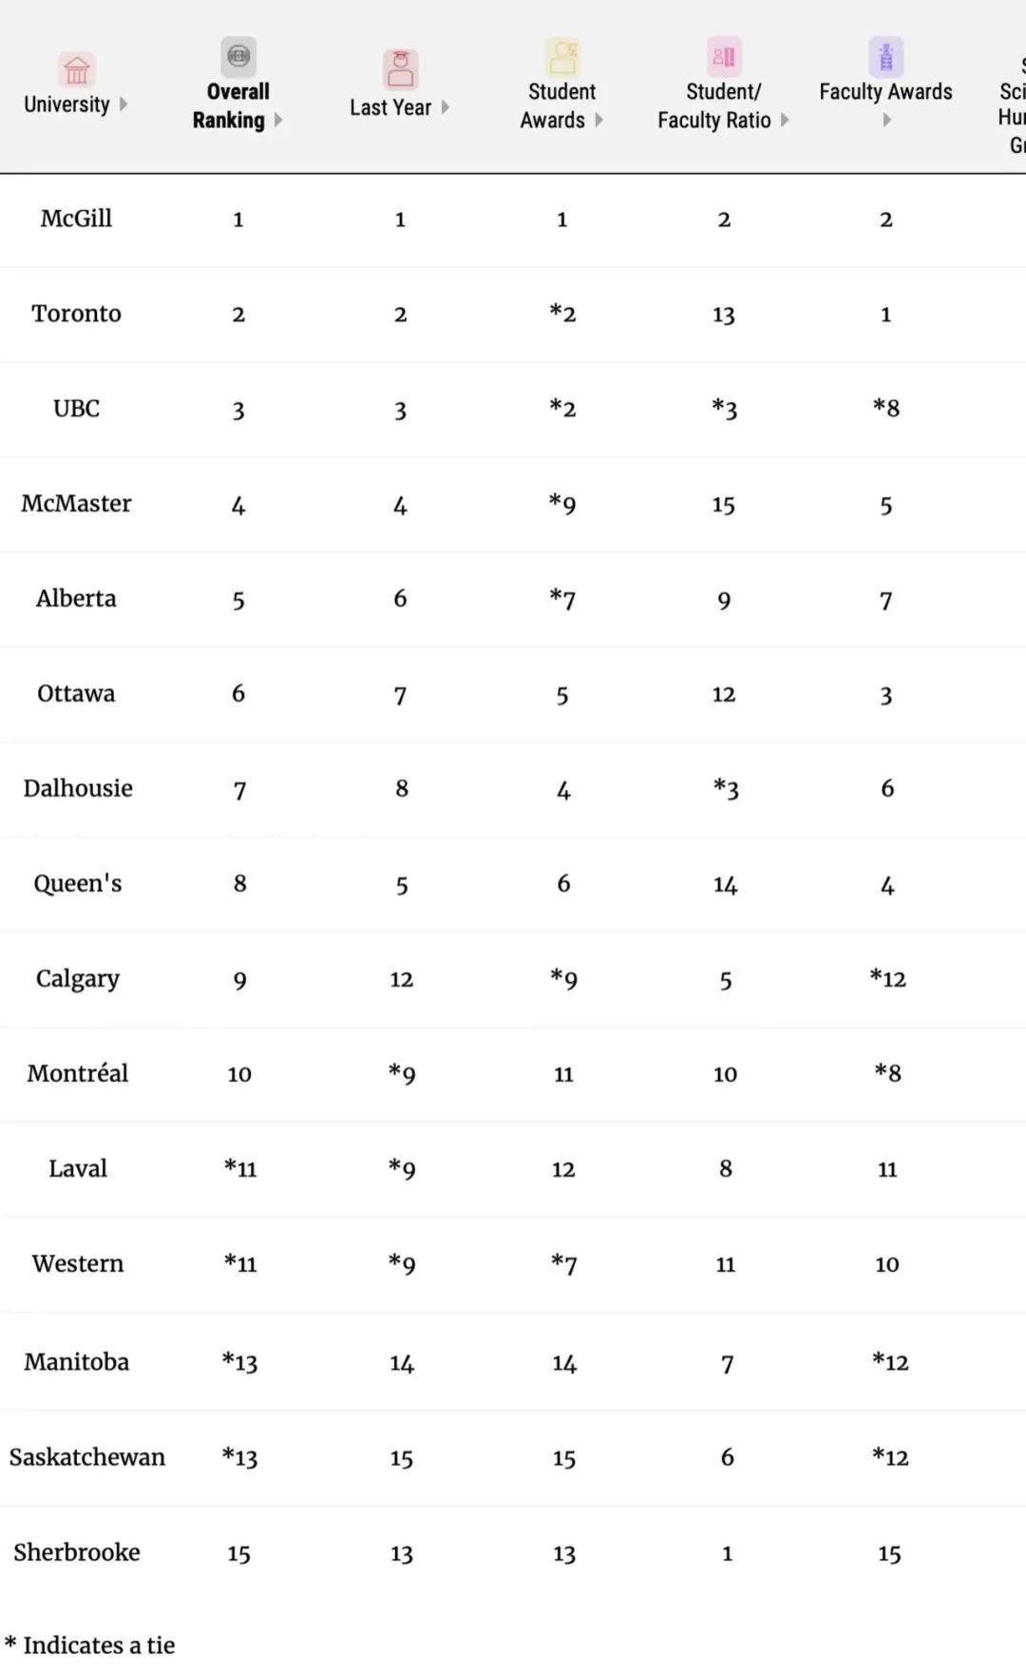Image resolution: width=1026 pixels, height=1671 pixels.
Task: Click the Student/Faculty Ratio icon
Action: pyautogui.click(x=724, y=57)
